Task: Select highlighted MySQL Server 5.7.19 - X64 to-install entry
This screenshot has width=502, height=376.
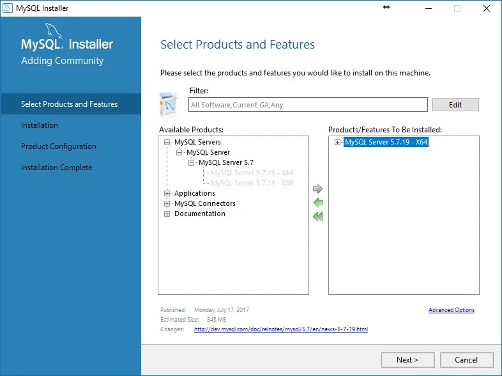Action: (x=386, y=142)
